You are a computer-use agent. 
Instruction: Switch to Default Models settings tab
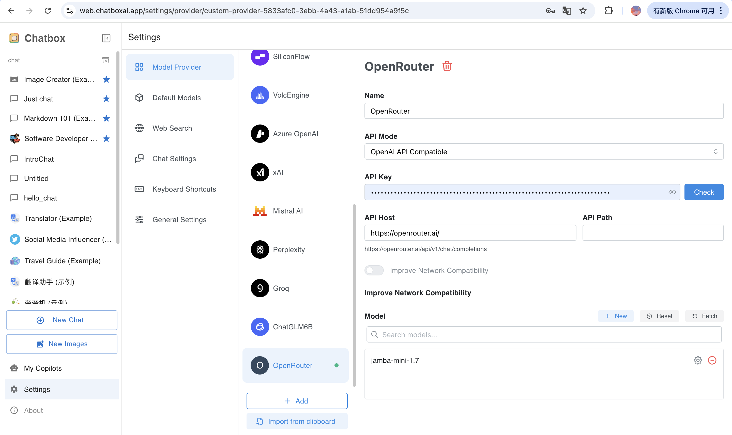176,98
